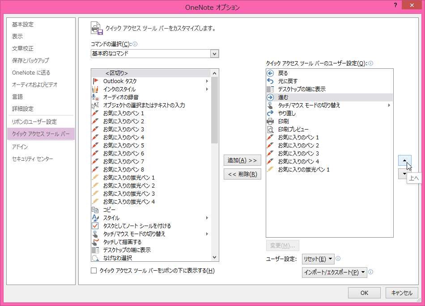Select 元に戻す undo icon in toolbar list

(x=270, y=81)
